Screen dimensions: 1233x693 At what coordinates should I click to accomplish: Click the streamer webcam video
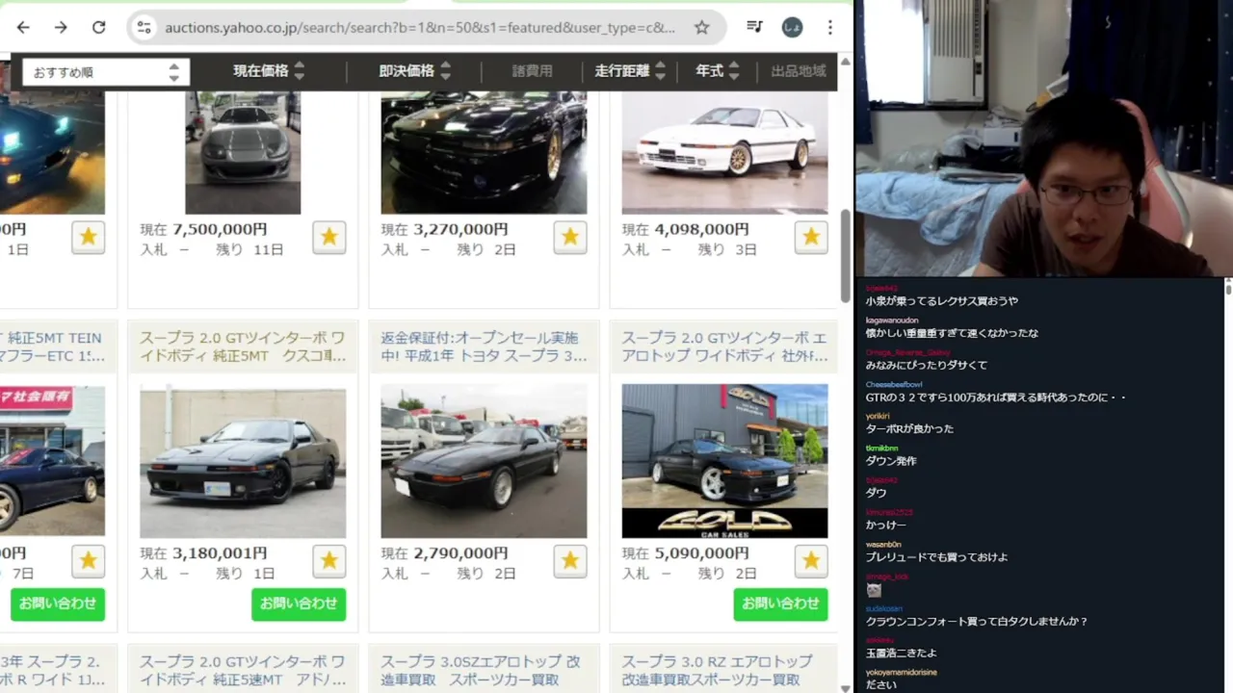1044,139
